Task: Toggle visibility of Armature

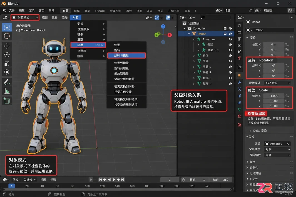Action: coord(230,39)
